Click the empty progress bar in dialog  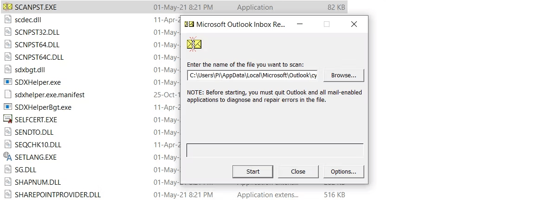pyautogui.click(x=275, y=150)
